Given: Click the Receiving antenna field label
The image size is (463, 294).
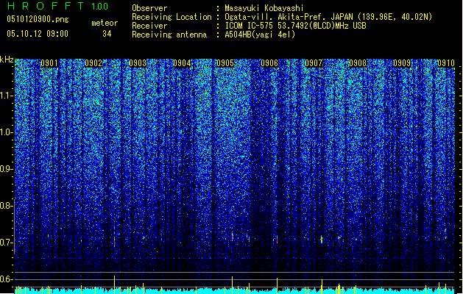Looking at the screenshot, I should coord(169,35).
